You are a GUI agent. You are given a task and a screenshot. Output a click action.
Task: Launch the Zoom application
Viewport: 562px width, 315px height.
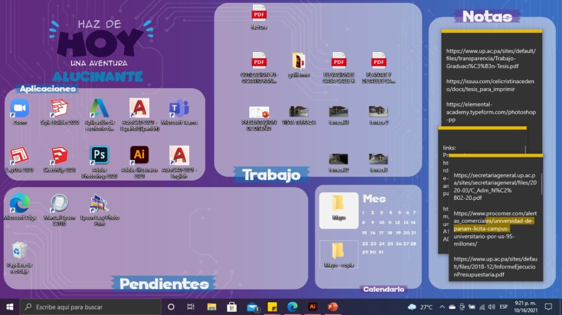[18, 109]
